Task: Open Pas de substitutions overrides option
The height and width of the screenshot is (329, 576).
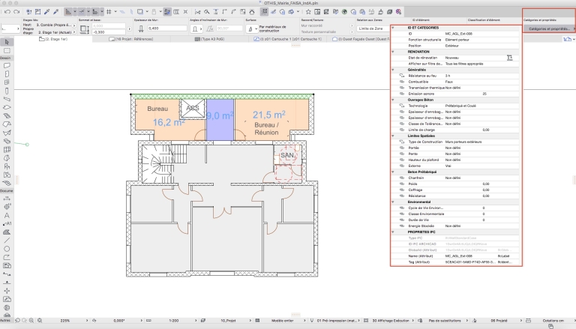Action: tap(445, 321)
